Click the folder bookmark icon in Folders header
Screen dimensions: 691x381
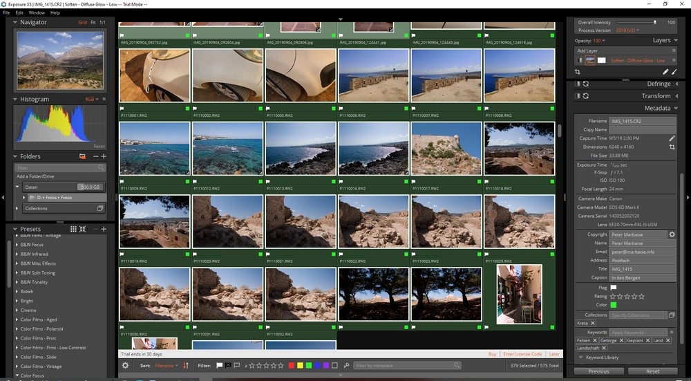tap(82, 156)
